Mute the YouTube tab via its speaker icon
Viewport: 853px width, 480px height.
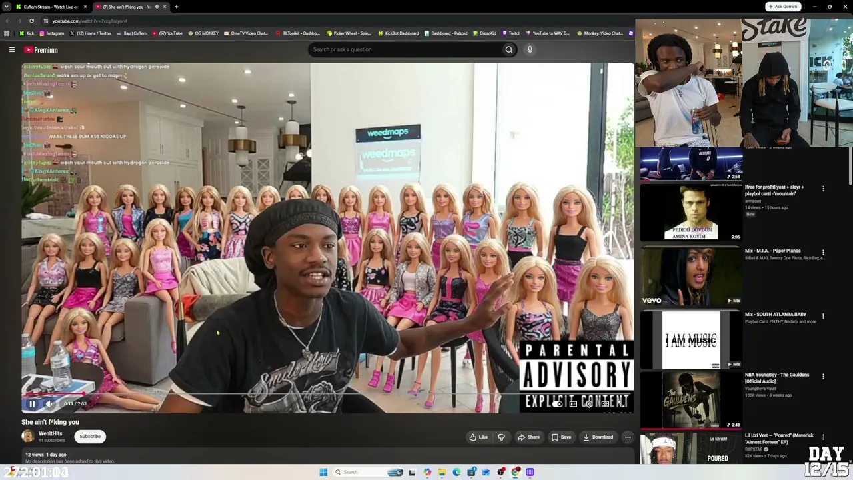click(157, 7)
